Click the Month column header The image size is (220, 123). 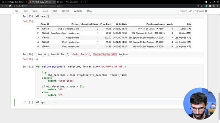(169, 24)
